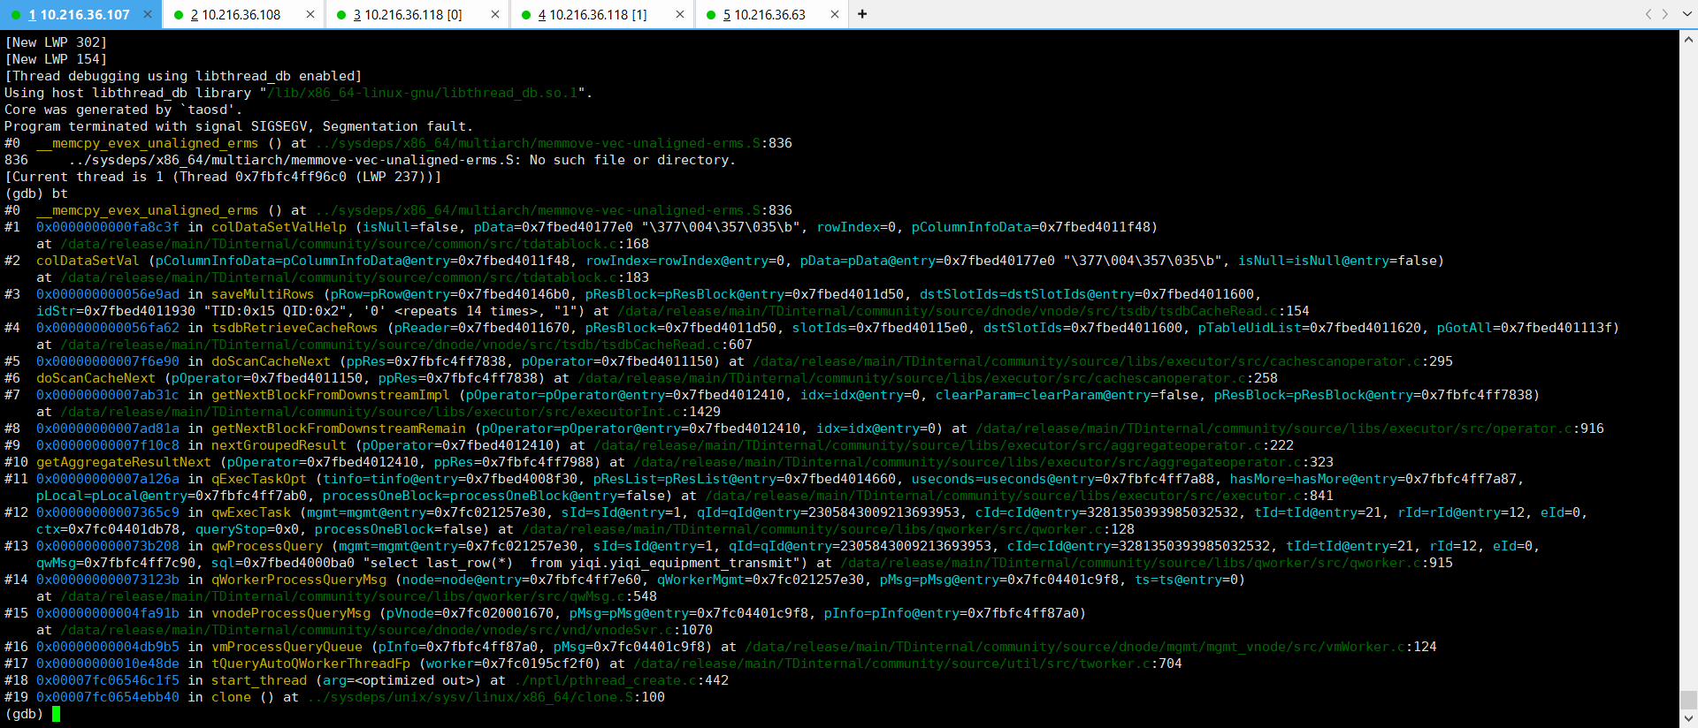This screenshot has width=1698, height=728.
Task: Close the 10.216.36.108 tab
Action: tap(310, 14)
